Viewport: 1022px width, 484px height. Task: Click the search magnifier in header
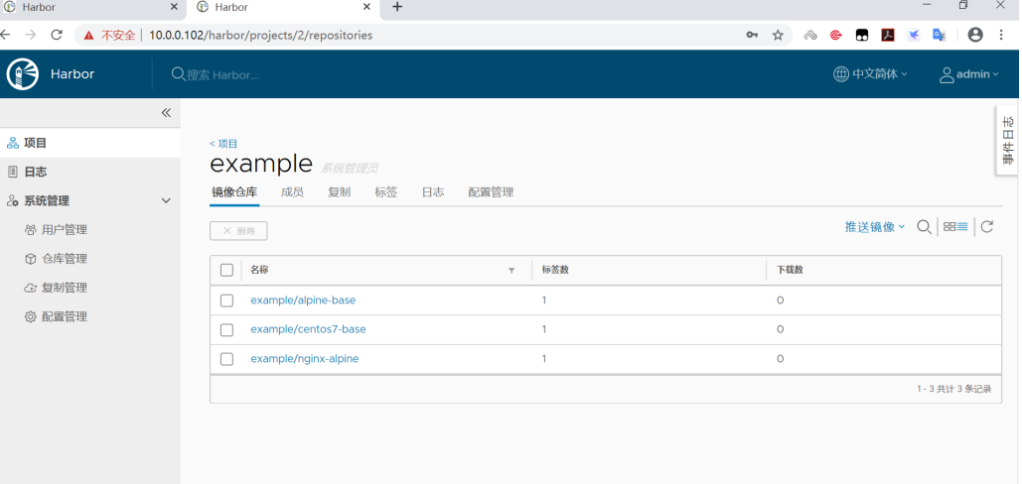tap(178, 74)
